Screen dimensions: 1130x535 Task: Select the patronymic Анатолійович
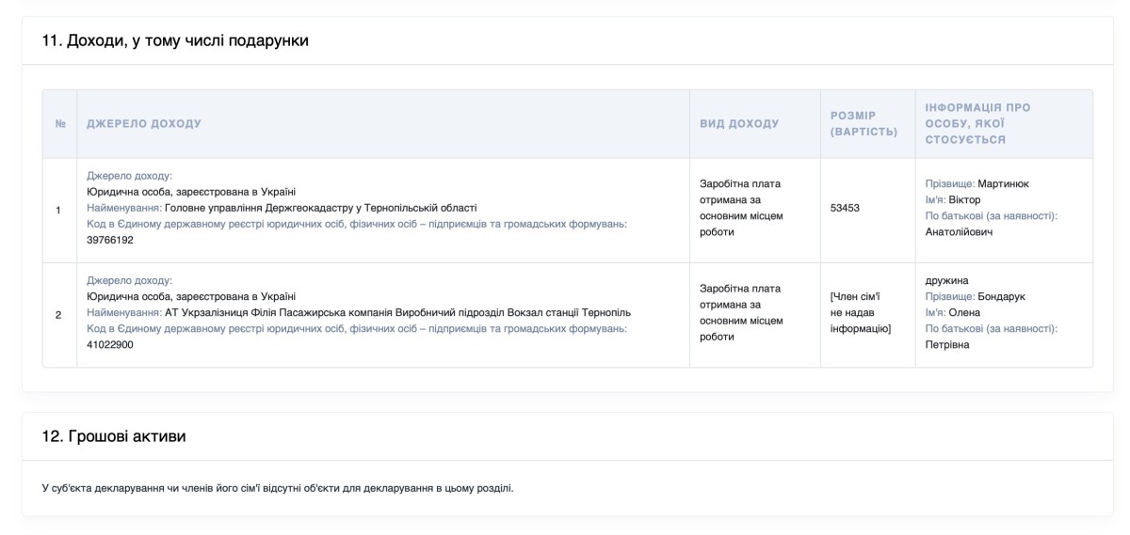click(959, 232)
